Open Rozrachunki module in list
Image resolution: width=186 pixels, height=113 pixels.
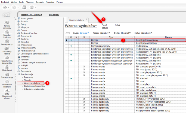point(26,36)
